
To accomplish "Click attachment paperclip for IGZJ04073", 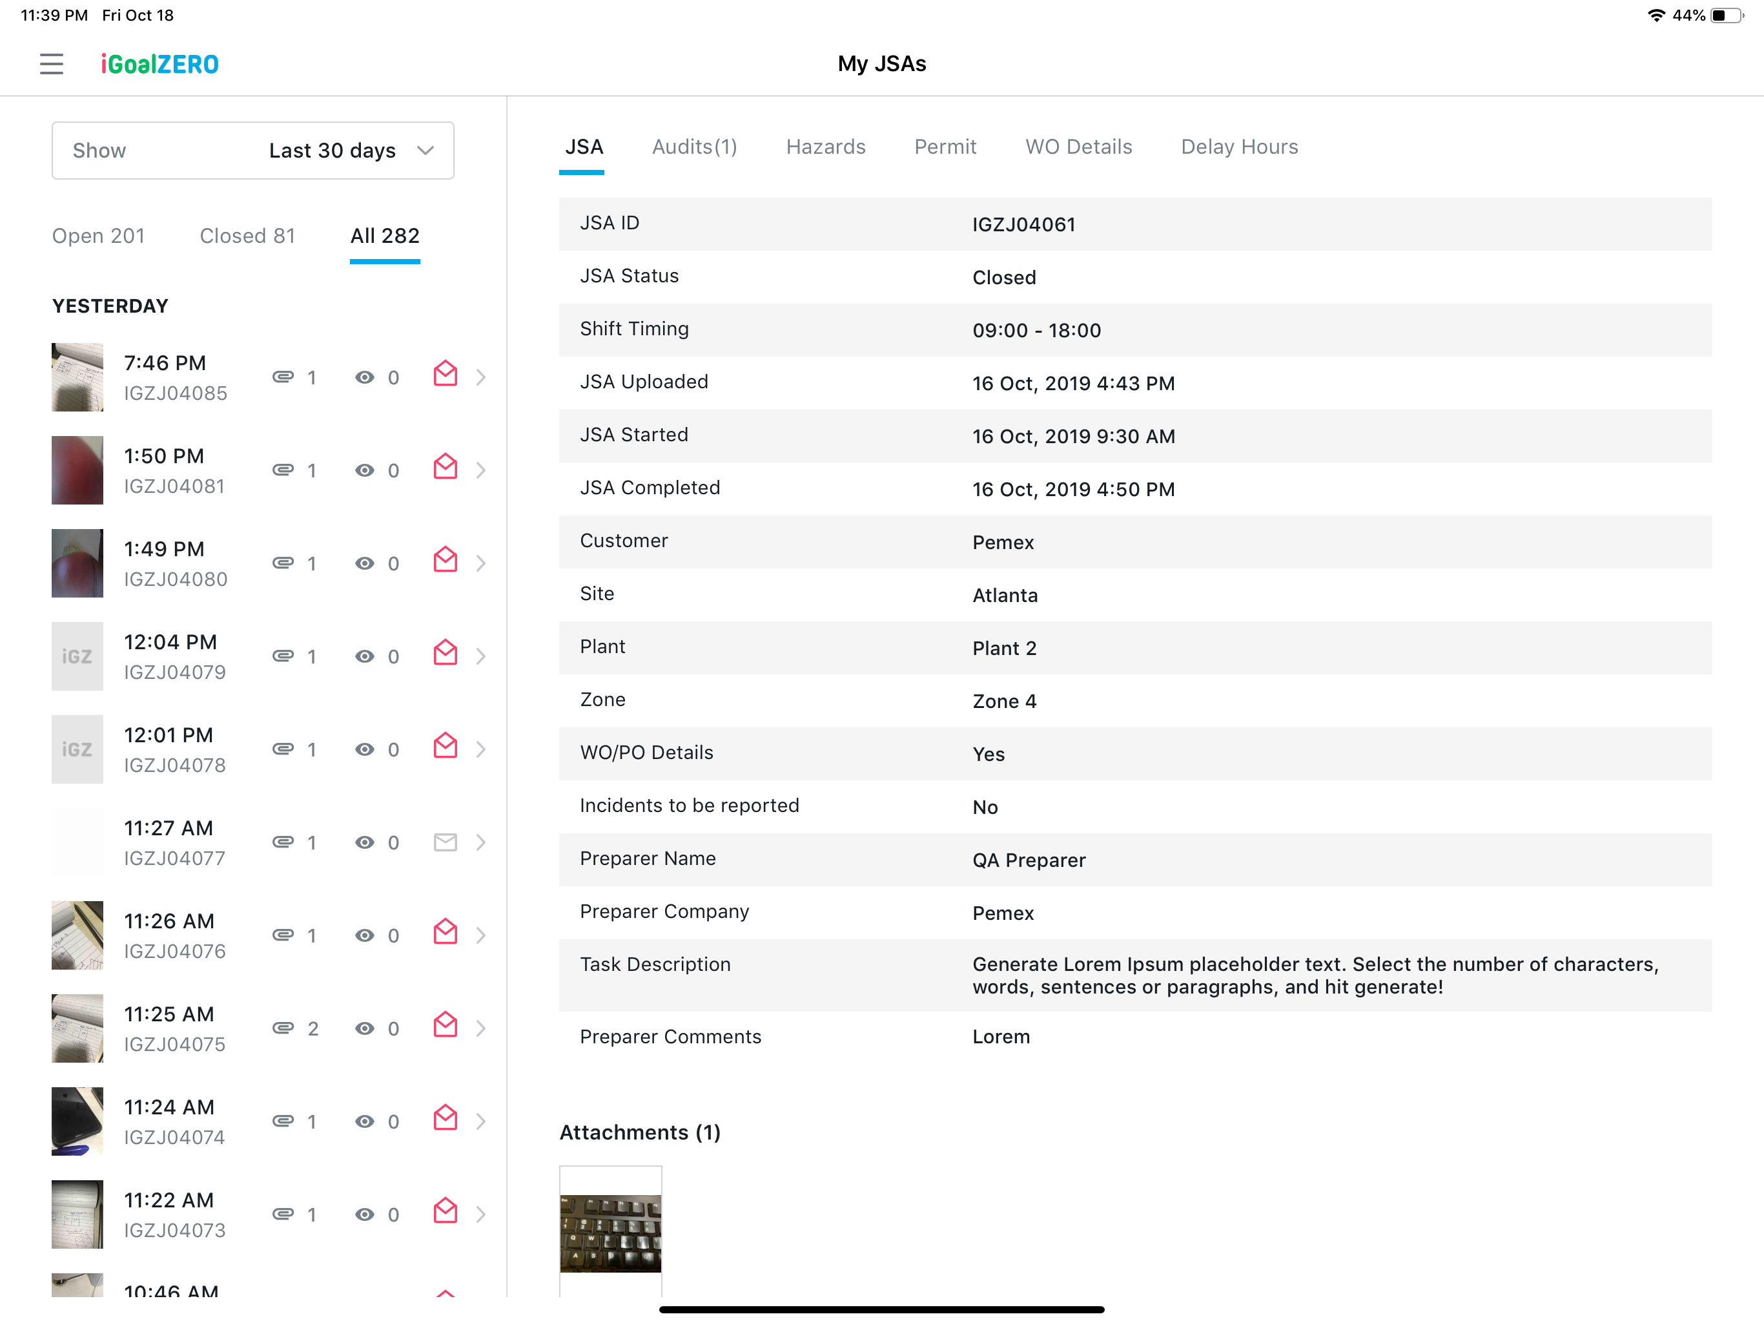I will (283, 1214).
